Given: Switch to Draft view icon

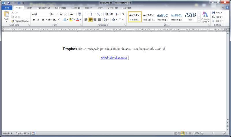Looking at the screenshot, I should [190, 133].
